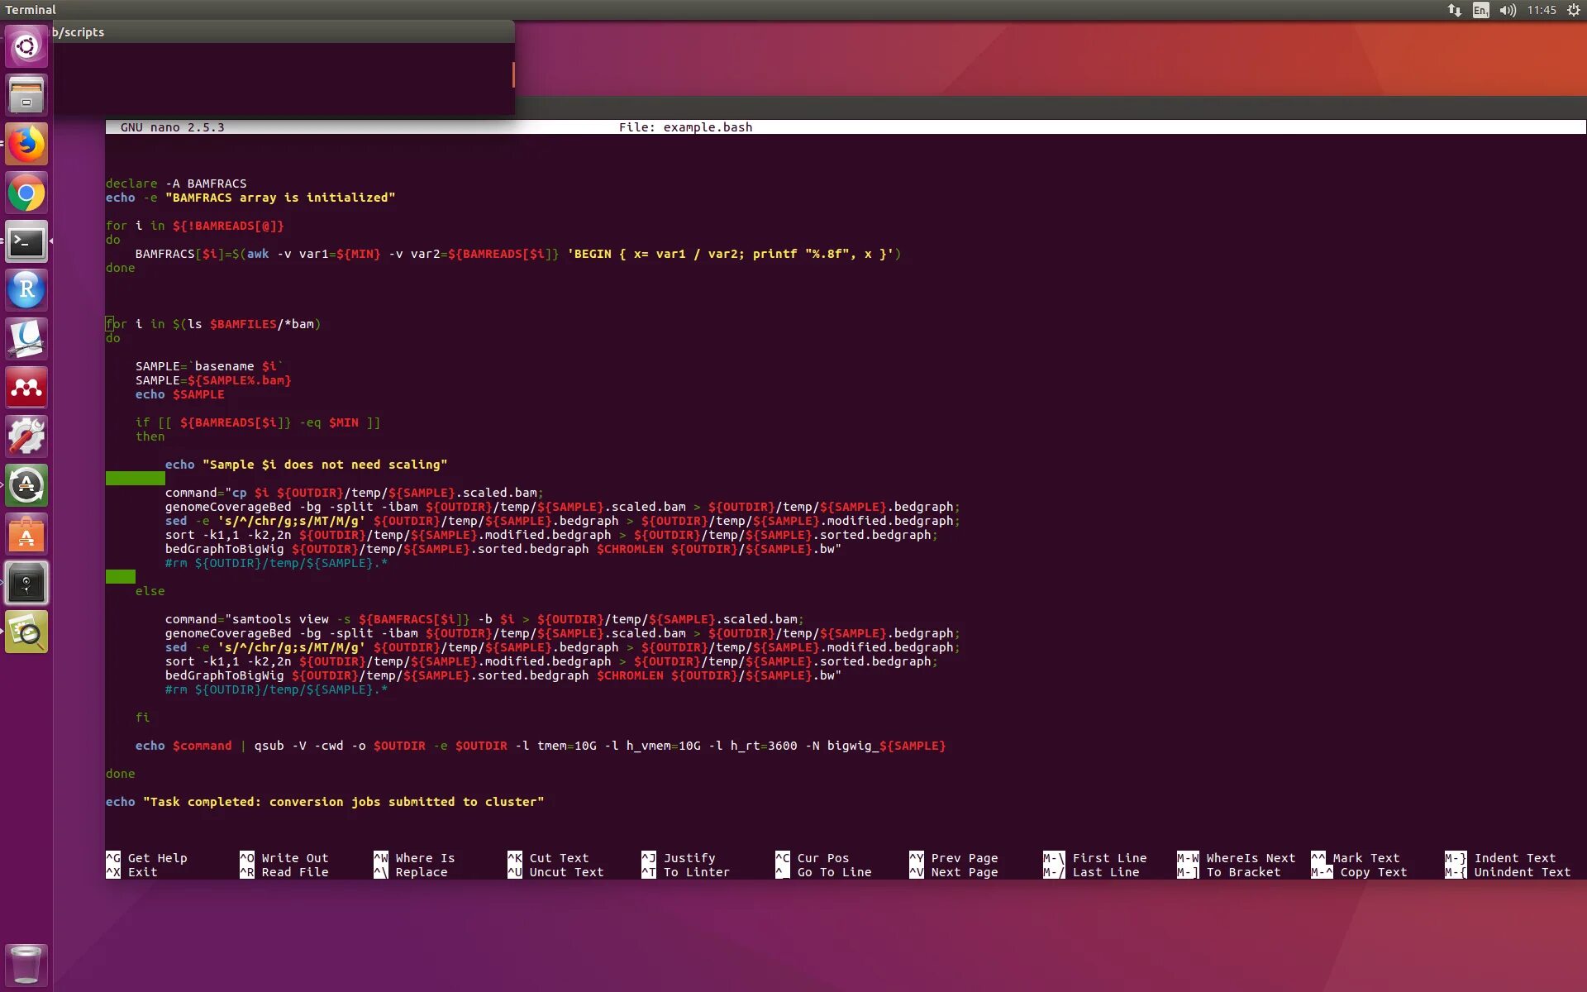Screen dimensions: 1587x992
Task: Focus the background b/scripts terminal title bar
Action: 281,32
